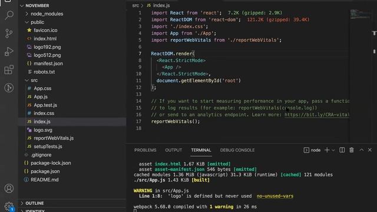Open the launch profile dropdown arrow
The width and height of the screenshot is (377, 212).
(x=333, y=150)
